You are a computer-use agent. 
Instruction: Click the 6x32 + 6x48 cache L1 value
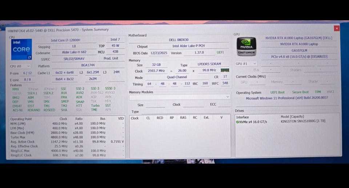[x=65, y=73]
